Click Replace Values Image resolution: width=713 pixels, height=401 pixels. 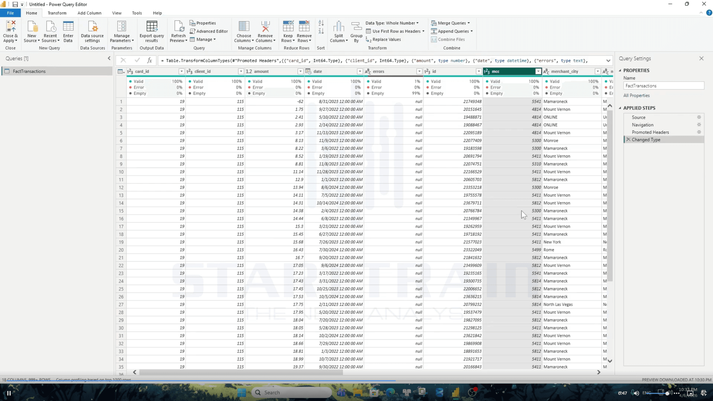383,39
